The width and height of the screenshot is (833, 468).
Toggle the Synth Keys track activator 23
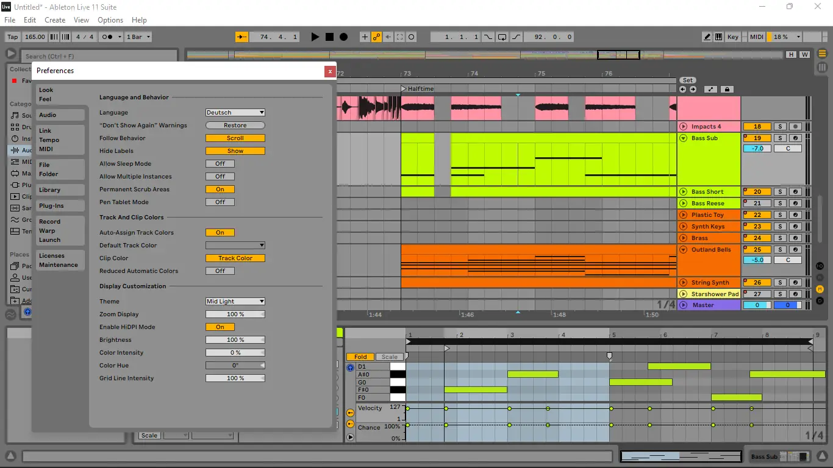(757, 227)
